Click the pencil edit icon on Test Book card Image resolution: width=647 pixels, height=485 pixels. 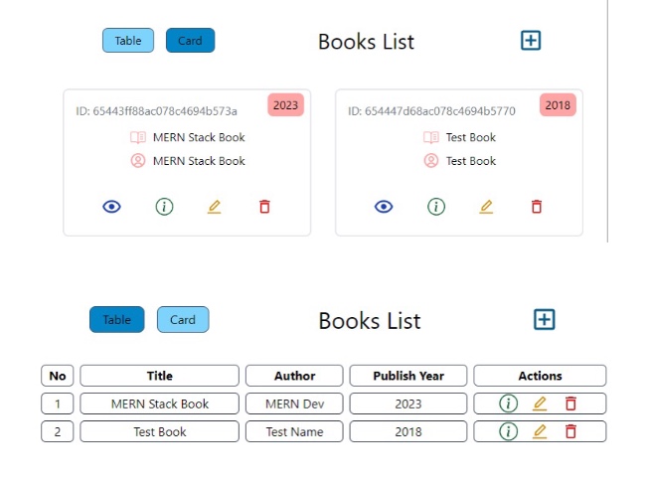point(486,207)
